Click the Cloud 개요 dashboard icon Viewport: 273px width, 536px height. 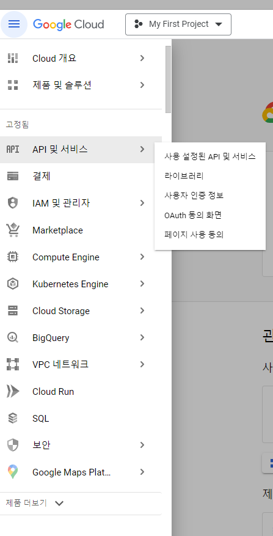coord(13,58)
